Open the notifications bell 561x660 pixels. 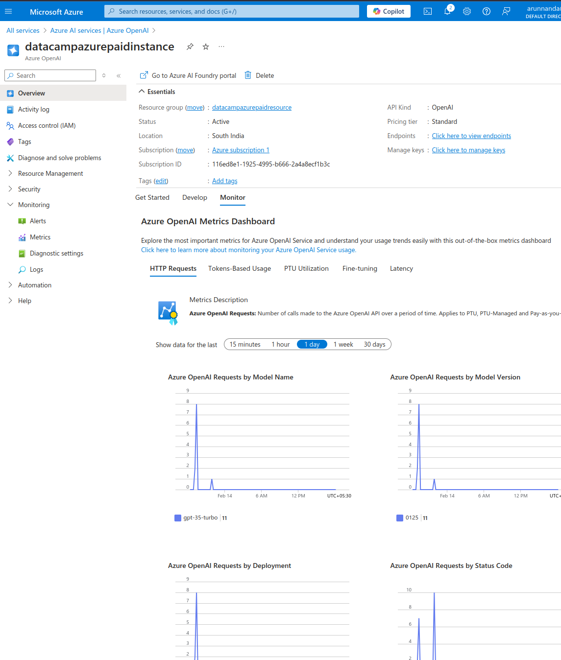coord(447,11)
